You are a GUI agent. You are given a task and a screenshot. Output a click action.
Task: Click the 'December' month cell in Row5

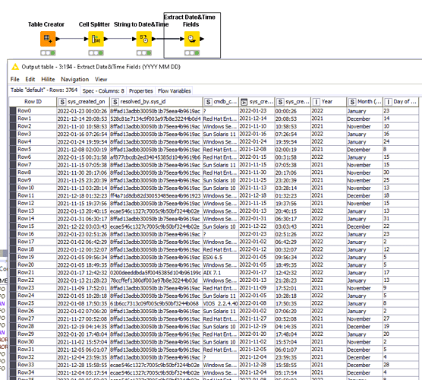(x=364, y=149)
